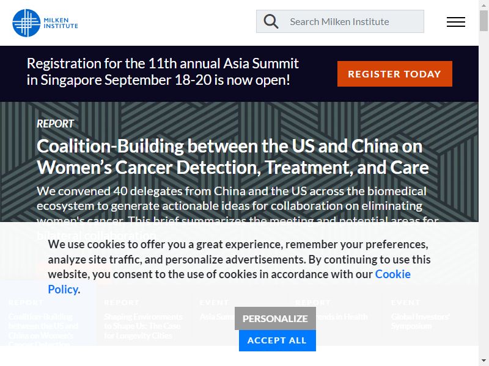Viewport: 489px width, 366px height.
Task: Focus the Search Milken Institute field
Action: click(340, 21)
